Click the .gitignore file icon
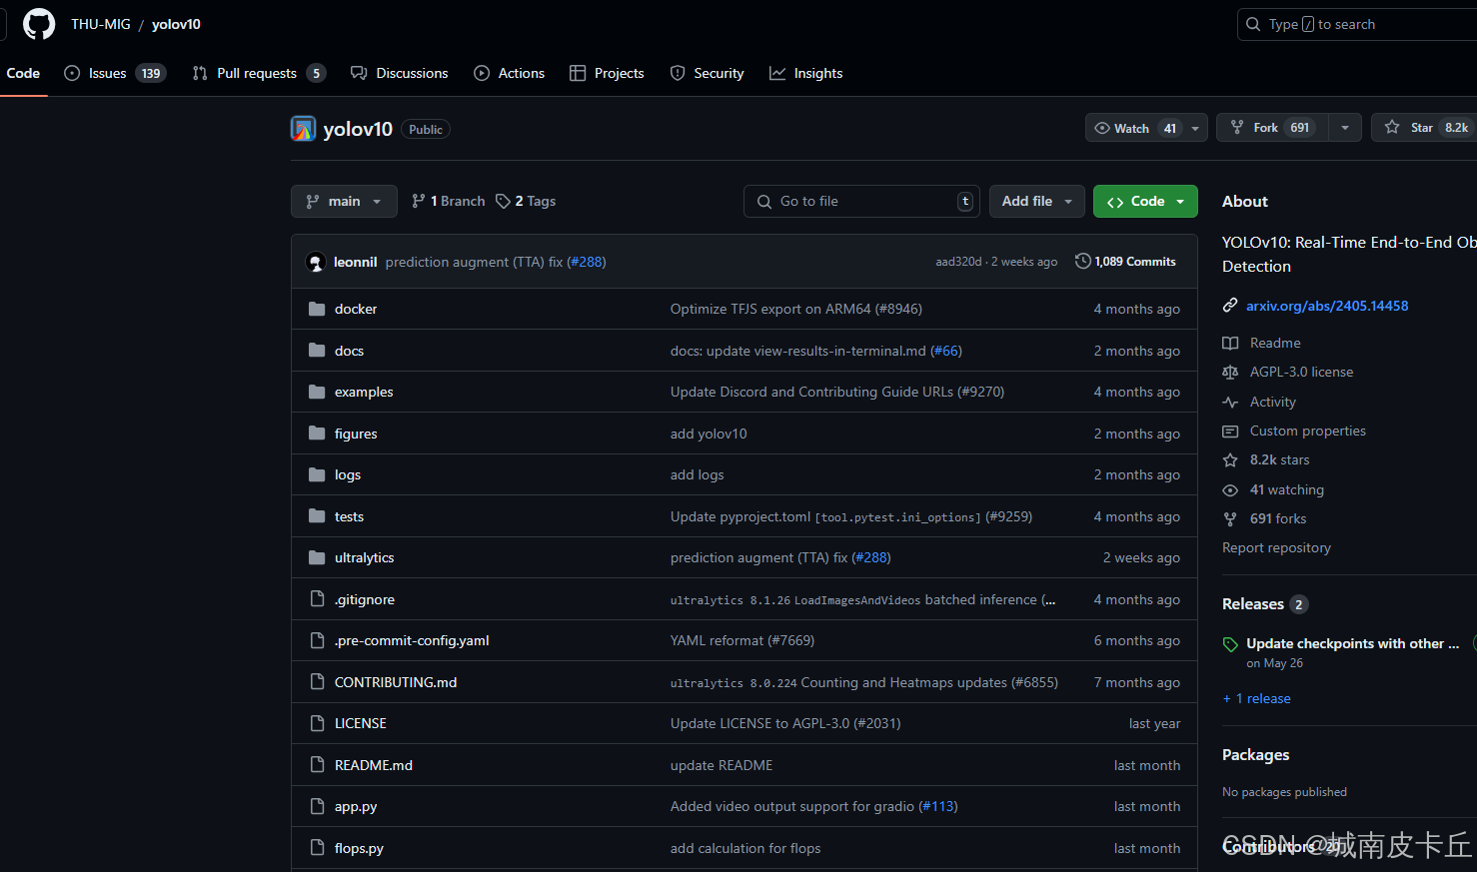This screenshot has height=872, width=1477. pyautogui.click(x=317, y=599)
